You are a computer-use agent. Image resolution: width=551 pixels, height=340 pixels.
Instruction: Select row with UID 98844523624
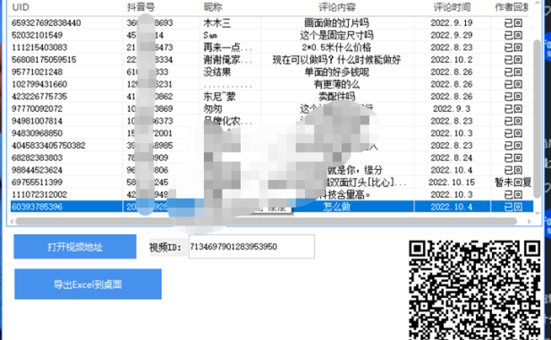point(272,170)
